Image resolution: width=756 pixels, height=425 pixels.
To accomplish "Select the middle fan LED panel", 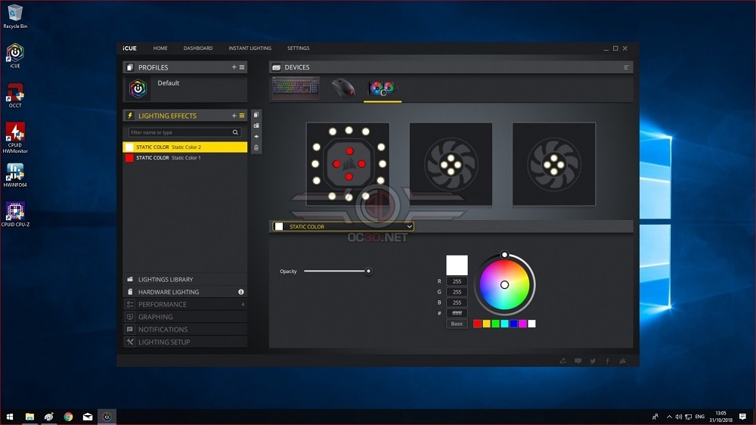I will [451, 164].
